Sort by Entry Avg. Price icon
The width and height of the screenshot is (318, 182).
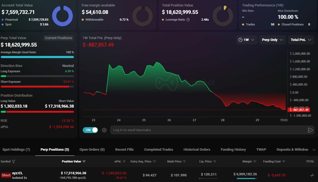154,162
